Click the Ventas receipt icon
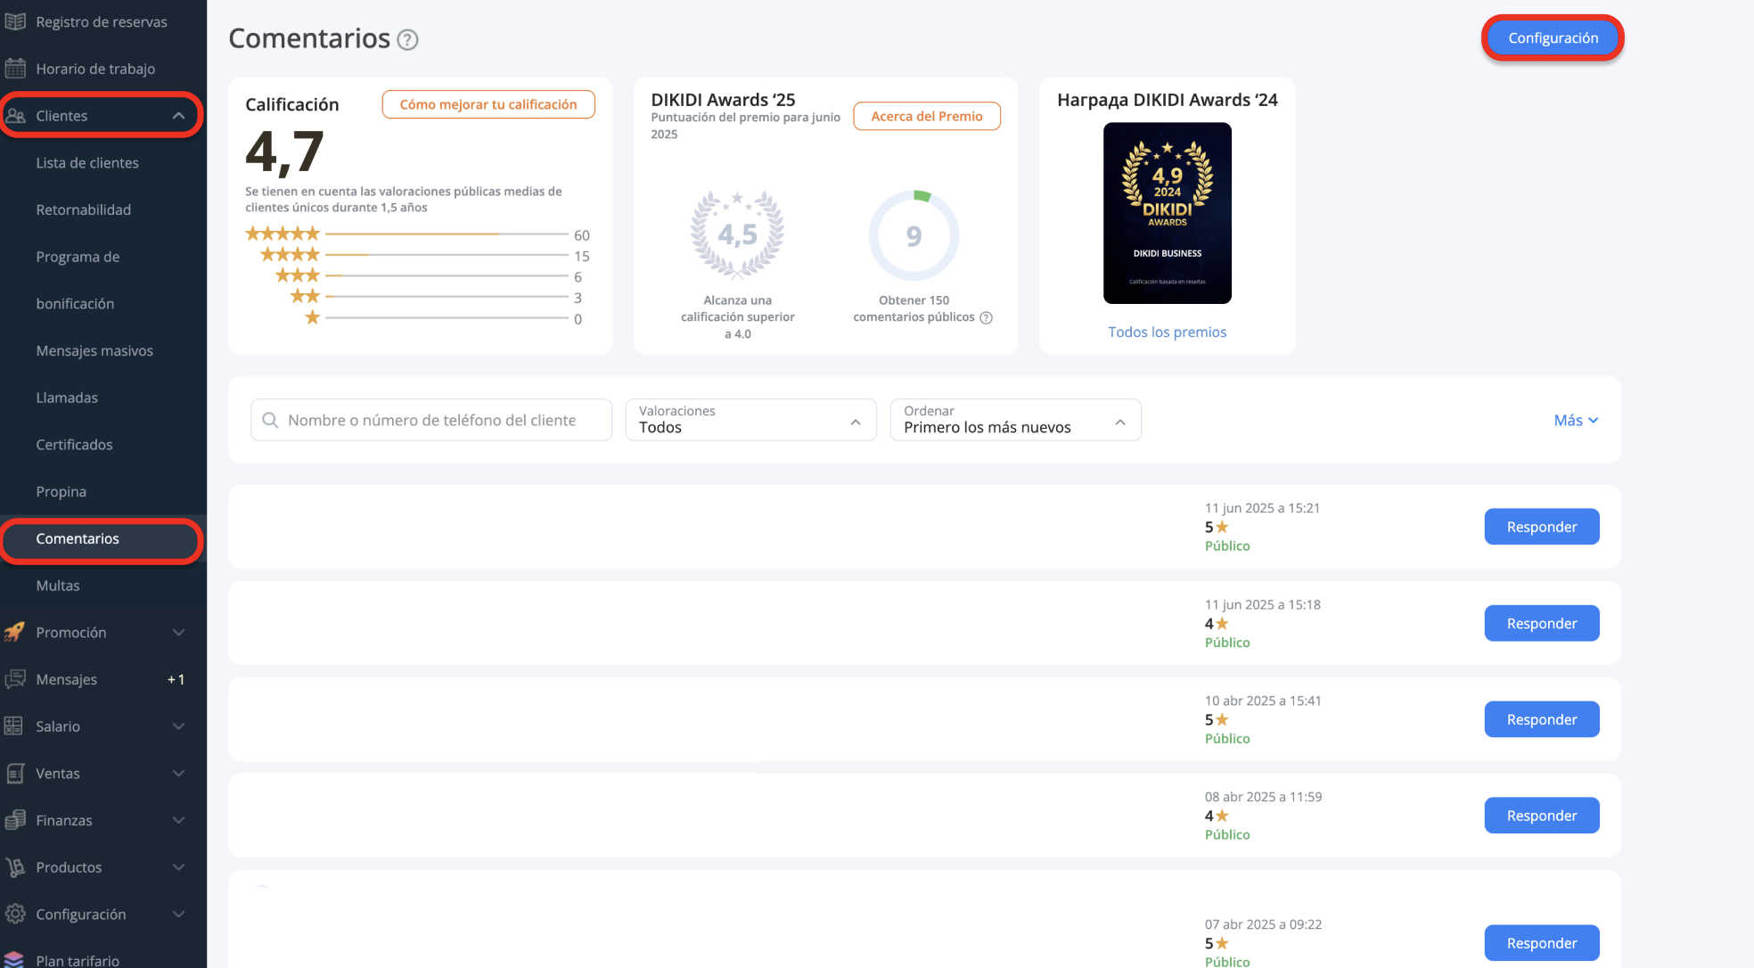 [x=15, y=774]
